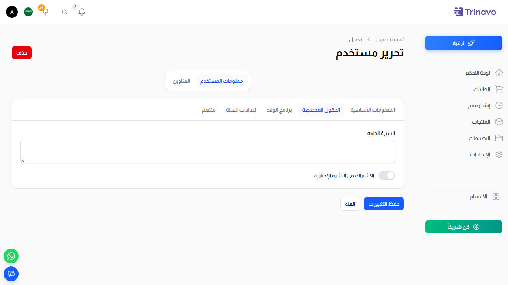
Task: Click the sections grid icon
Action: pyautogui.click(x=496, y=196)
